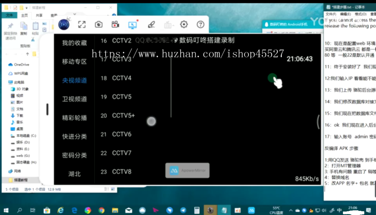Switch Explorer to details view icon
Screen dimensions: 376x215
click(107, 189)
